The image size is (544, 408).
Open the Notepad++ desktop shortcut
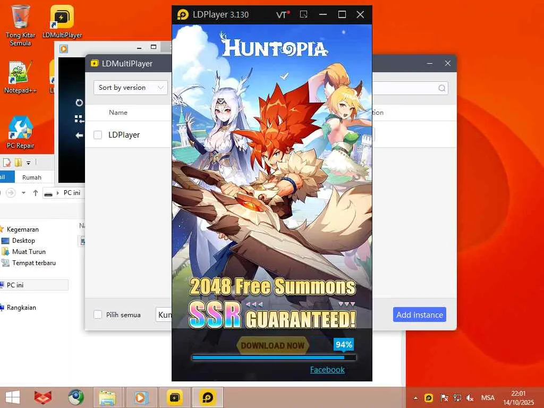[x=21, y=77]
